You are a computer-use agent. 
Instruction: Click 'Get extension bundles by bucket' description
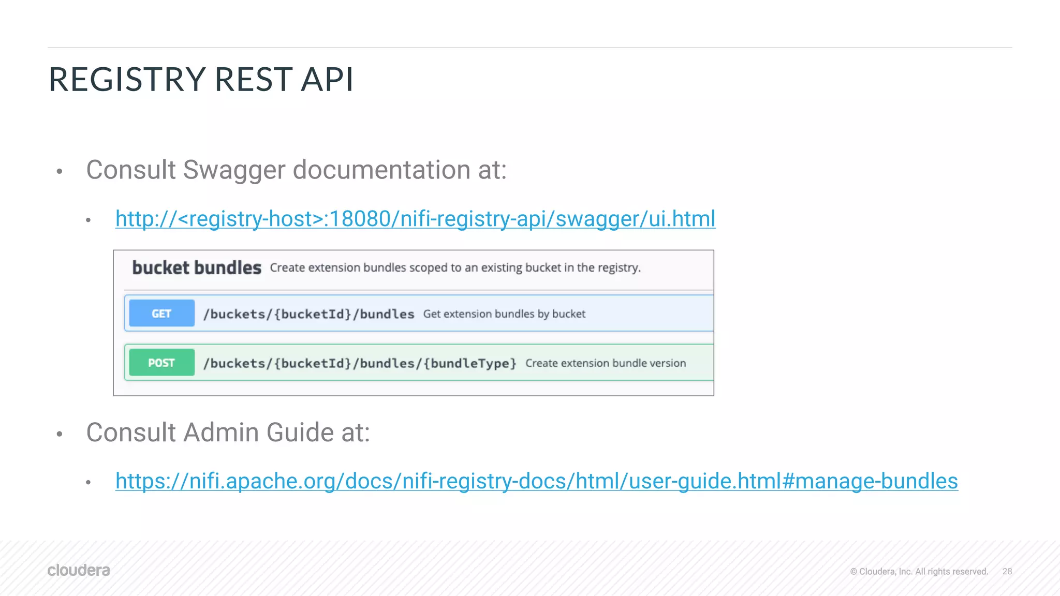504,314
